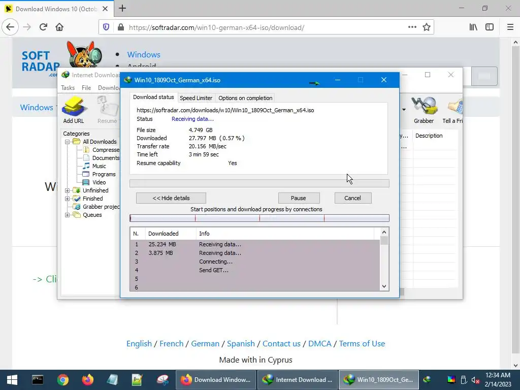The image size is (520, 390).
Task: Click the SoftRadar logo
Action: [62, 59]
